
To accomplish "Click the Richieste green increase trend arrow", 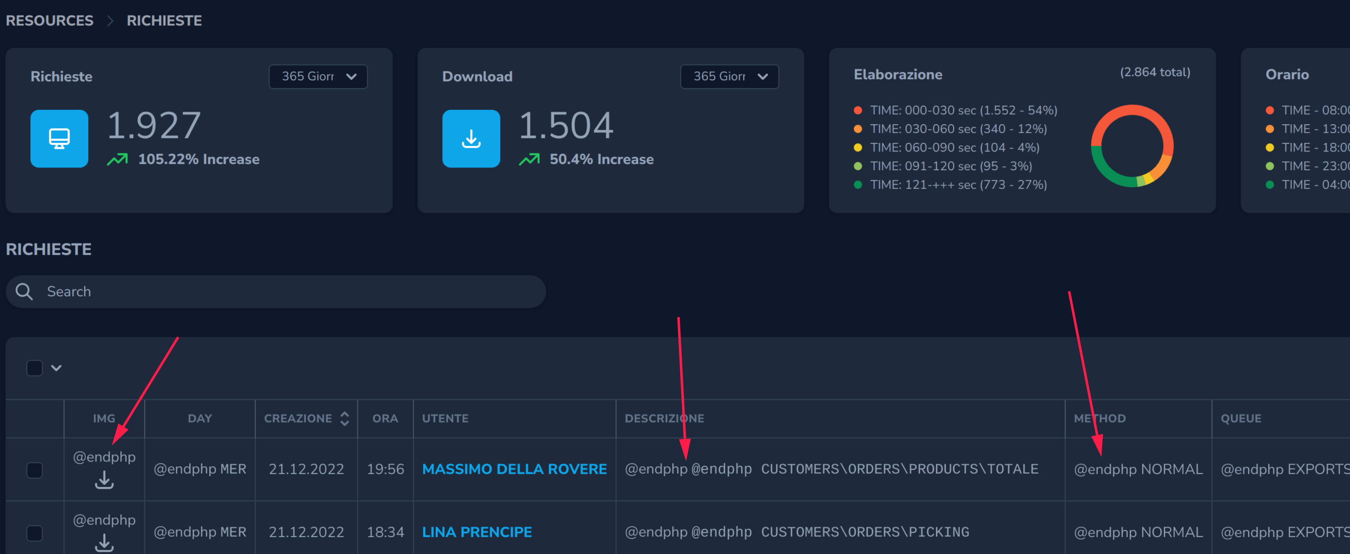I will 117,160.
